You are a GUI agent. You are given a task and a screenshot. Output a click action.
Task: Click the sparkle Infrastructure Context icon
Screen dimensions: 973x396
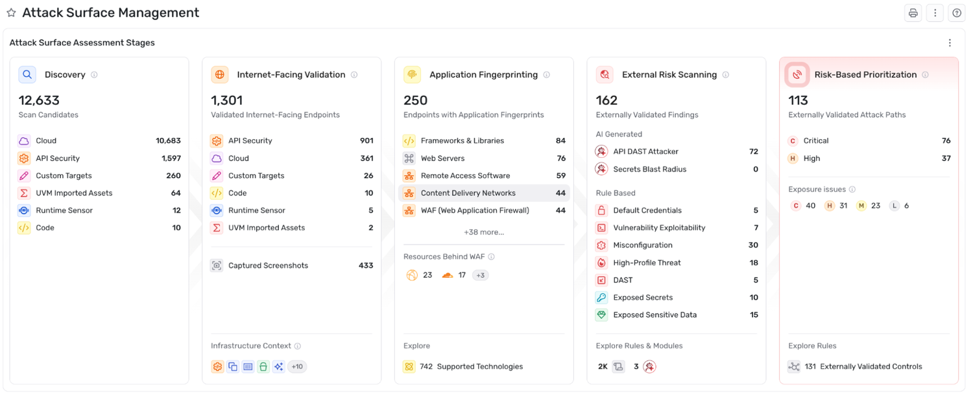[x=278, y=367]
